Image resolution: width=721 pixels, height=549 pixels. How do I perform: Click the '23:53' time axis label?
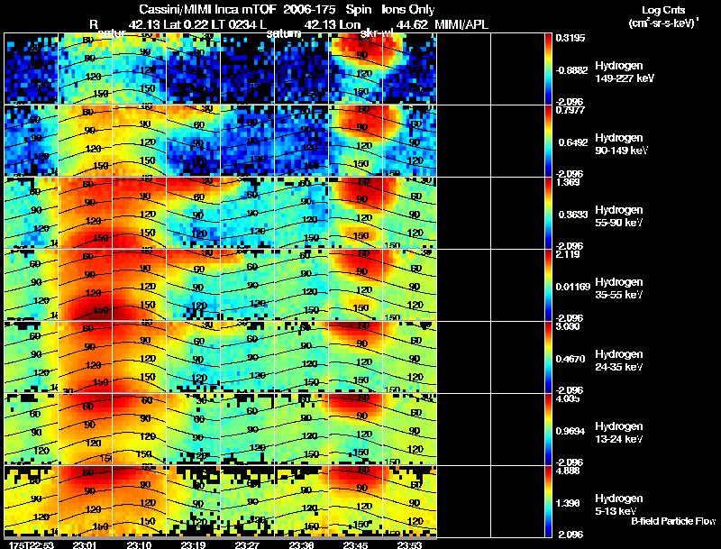pyautogui.click(x=409, y=544)
